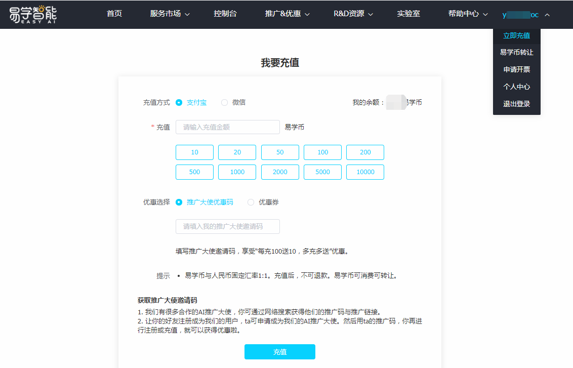Choose the 优惠券 coupon radio option

point(251,202)
